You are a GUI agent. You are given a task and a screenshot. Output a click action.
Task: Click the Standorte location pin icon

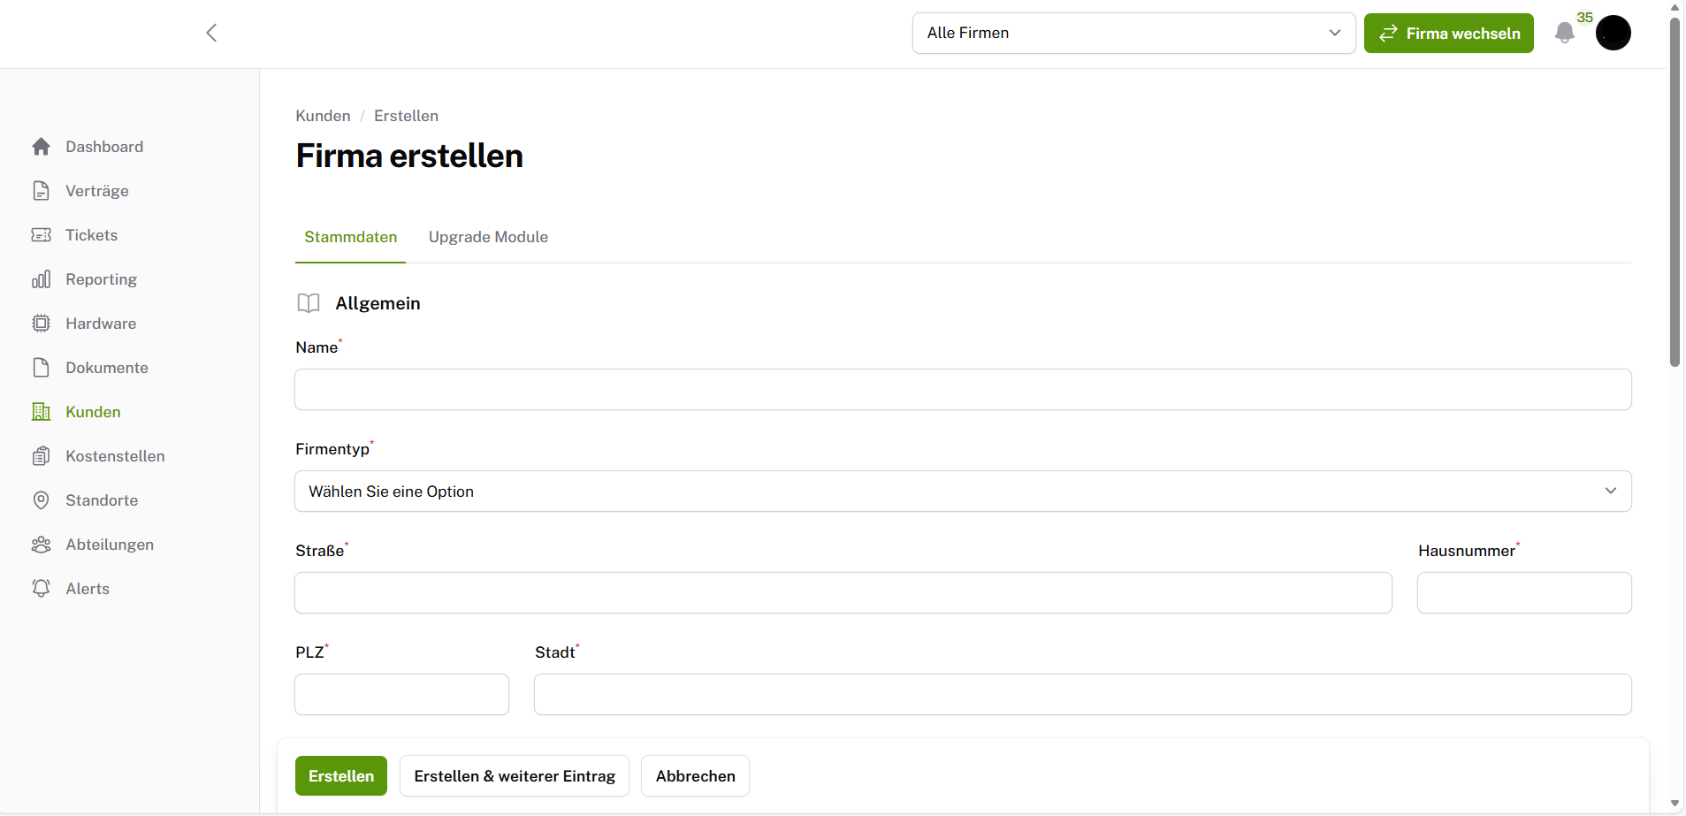(x=41, y=500)
